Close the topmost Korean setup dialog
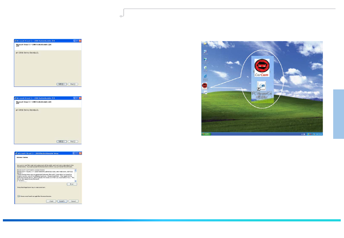Image resolution: width=344 pixels, height=238 pixels. click(x=80, y=41)
